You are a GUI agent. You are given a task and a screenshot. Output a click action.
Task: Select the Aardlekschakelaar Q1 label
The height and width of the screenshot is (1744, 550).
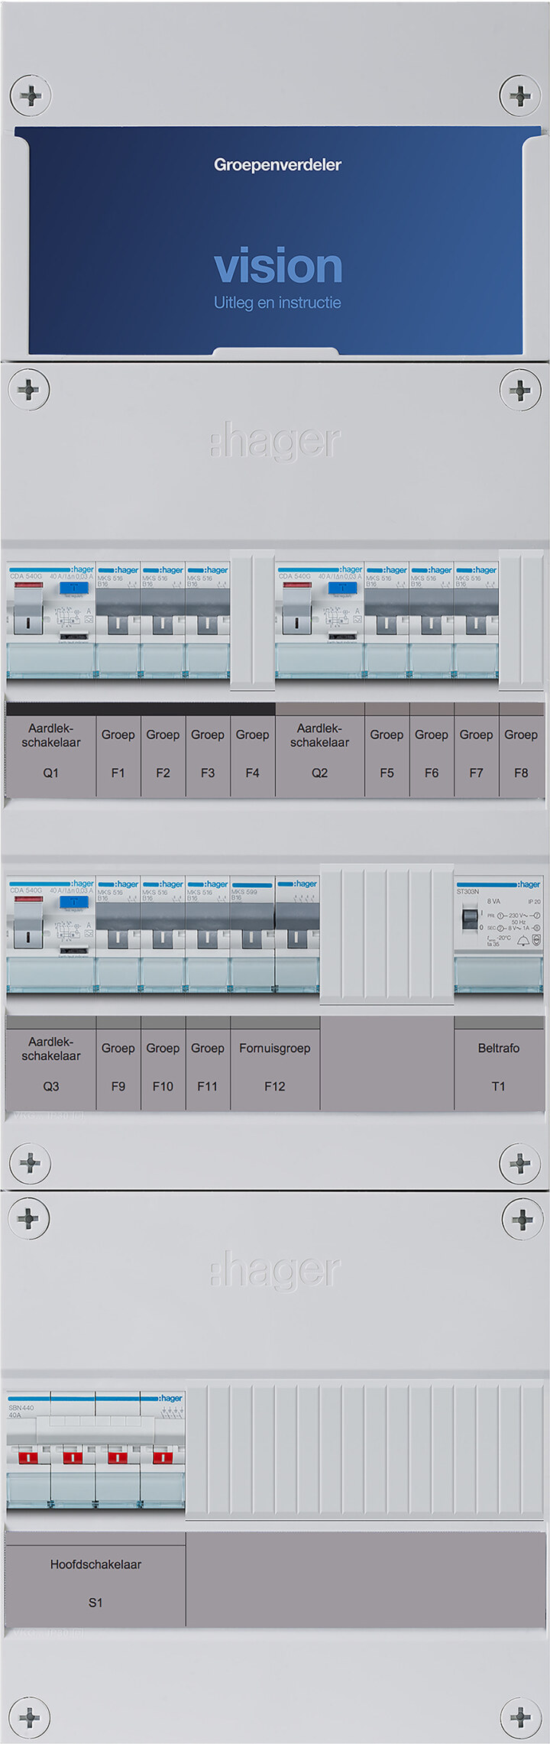pos(50,750)
